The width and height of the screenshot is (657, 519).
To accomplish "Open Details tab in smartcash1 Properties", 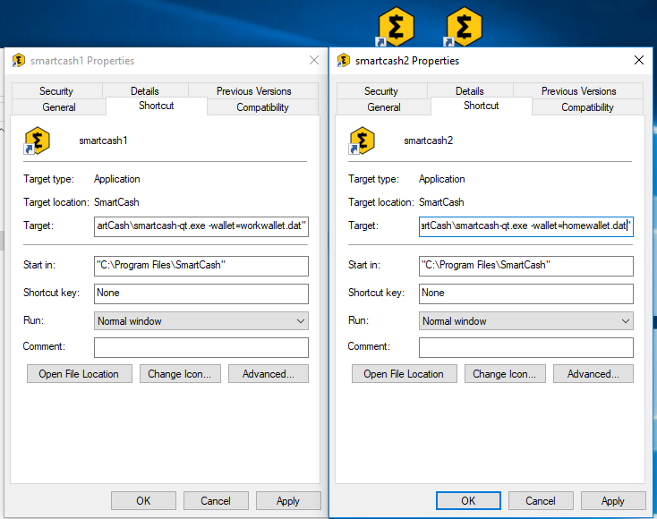I will (145, 91).
